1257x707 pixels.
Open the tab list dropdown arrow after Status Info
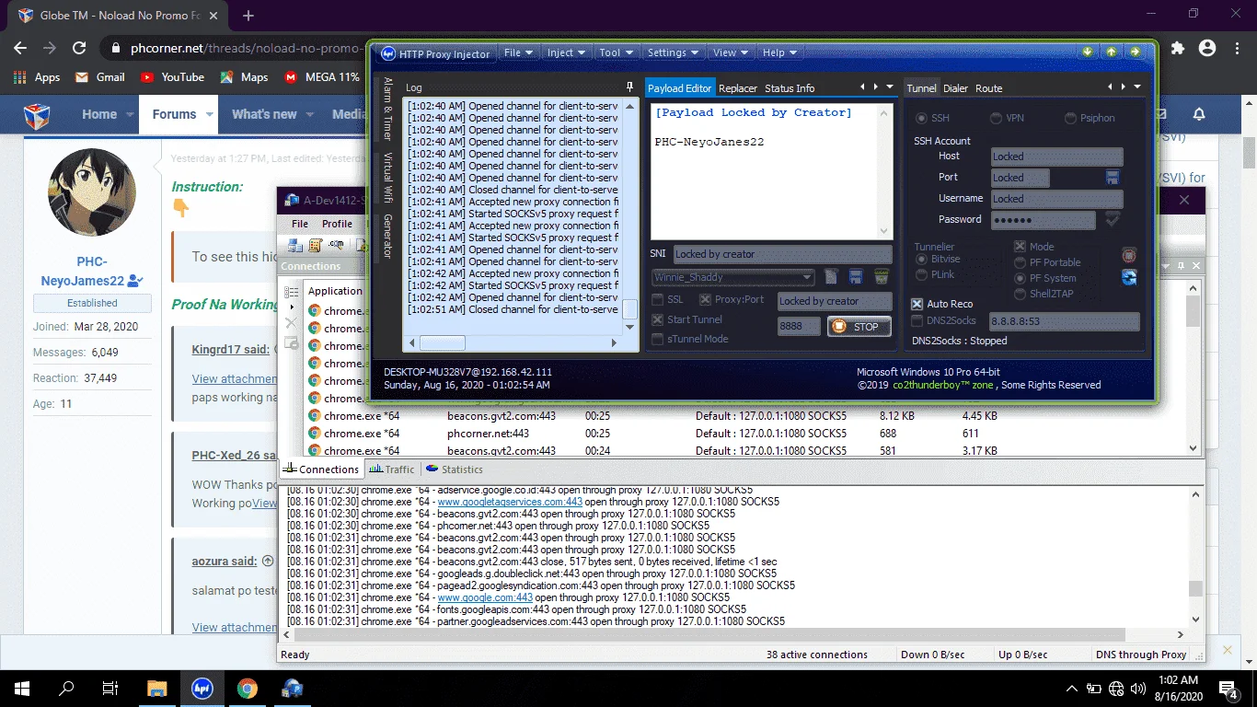click(890, 87)
